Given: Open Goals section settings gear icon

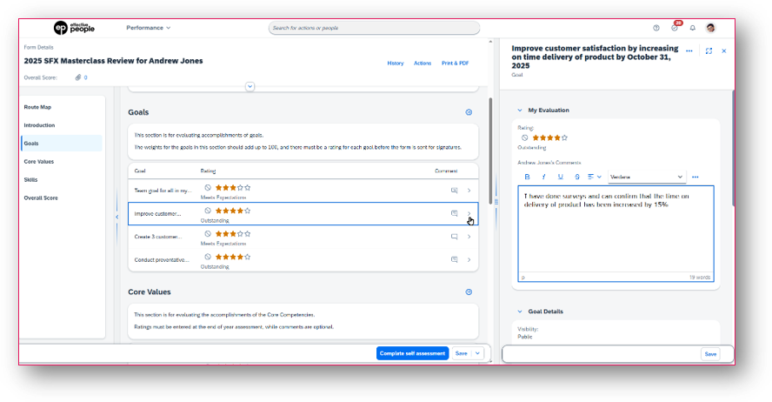Looking at the screenshot, I should click(469, 112).
